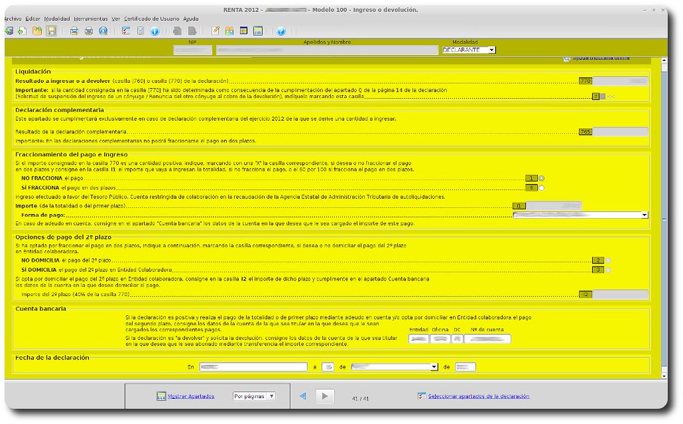Click the blue help question mark icon
Image resolution: width=683 pixels, height=424 pixels.
[281, 31]
